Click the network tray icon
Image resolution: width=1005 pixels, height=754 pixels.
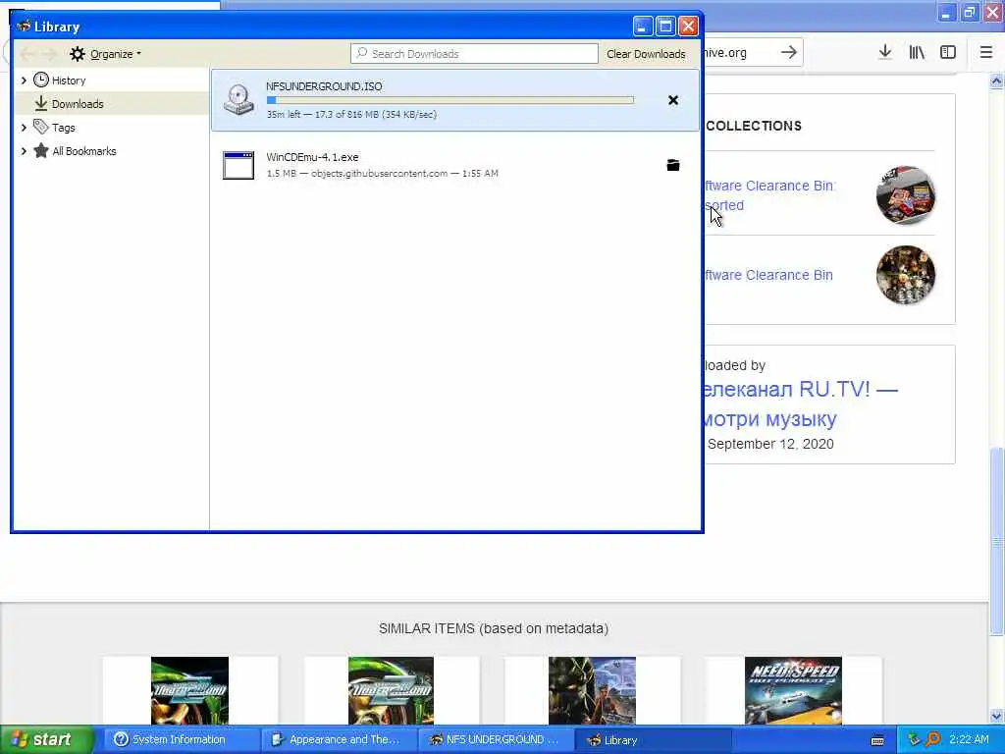(914, 740)
